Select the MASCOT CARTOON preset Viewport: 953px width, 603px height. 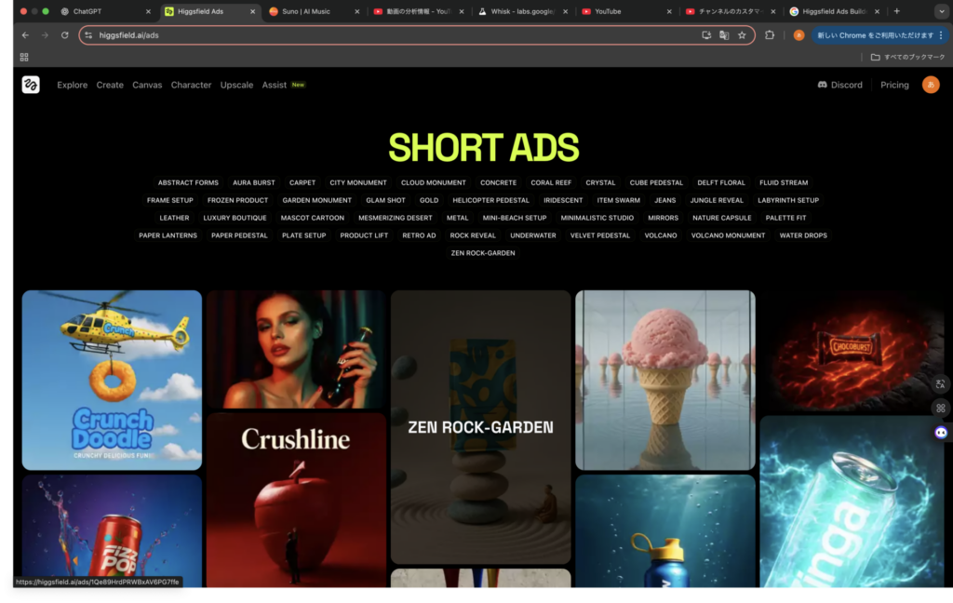(313, 218)
